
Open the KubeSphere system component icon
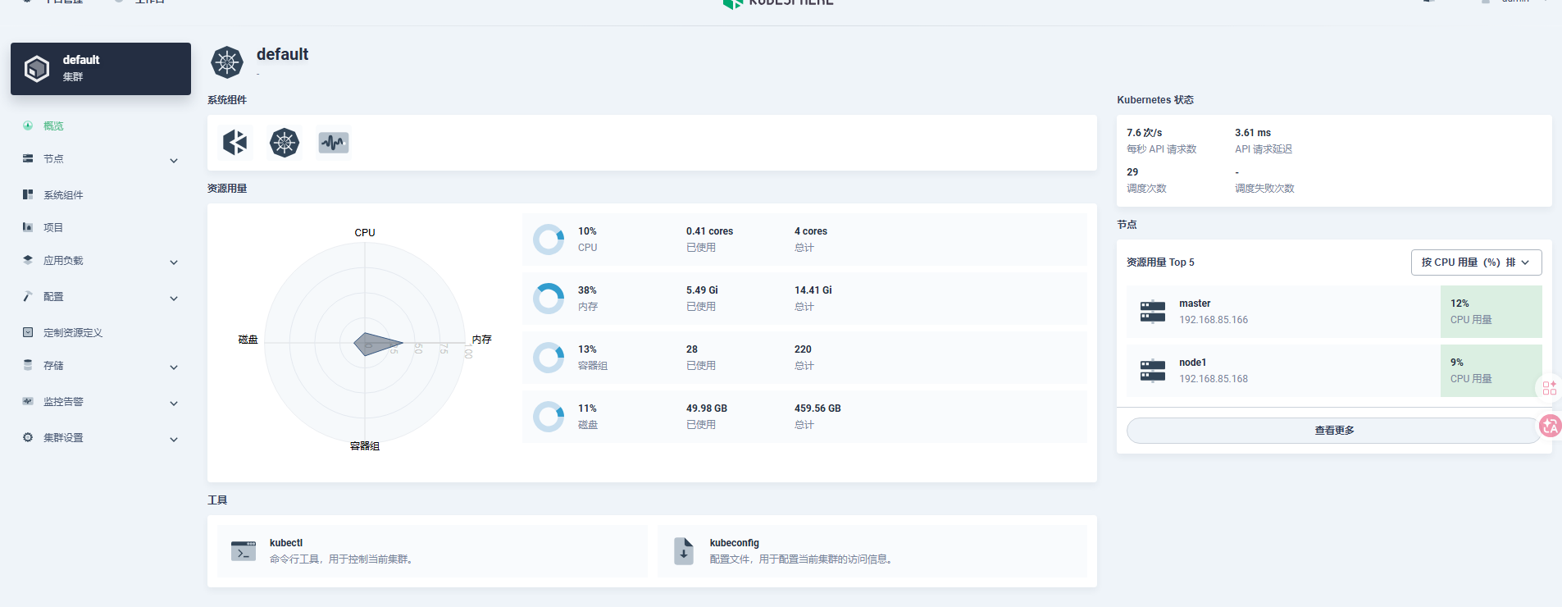pos(235,143)
